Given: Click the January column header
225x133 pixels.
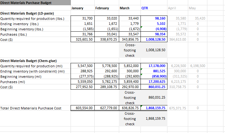Looking at the screenshot, I should (83, 8).
